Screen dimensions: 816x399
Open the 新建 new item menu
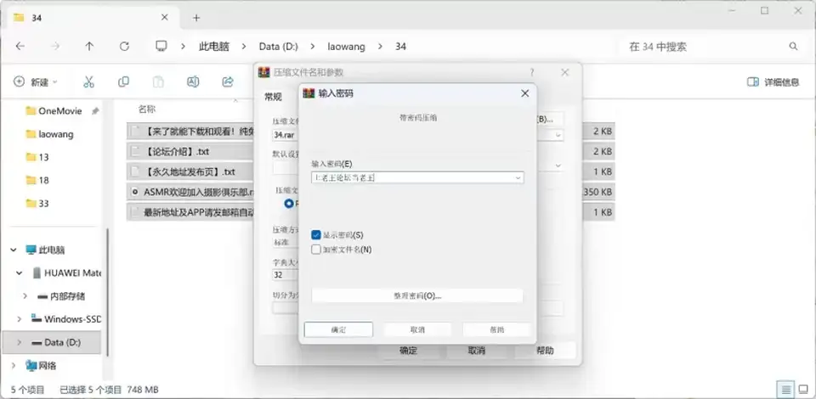(x=36, y=81)
